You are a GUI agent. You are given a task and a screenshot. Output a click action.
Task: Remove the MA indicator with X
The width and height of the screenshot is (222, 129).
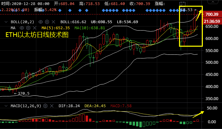pos(35,28)
